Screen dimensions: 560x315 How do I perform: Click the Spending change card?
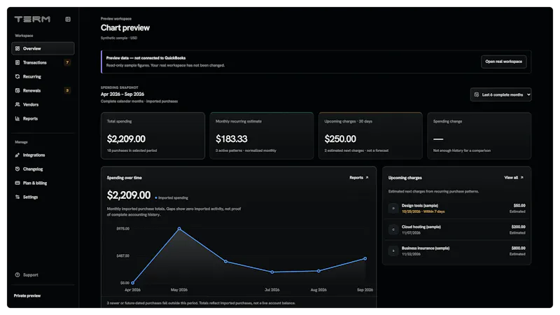click(479, 136)
